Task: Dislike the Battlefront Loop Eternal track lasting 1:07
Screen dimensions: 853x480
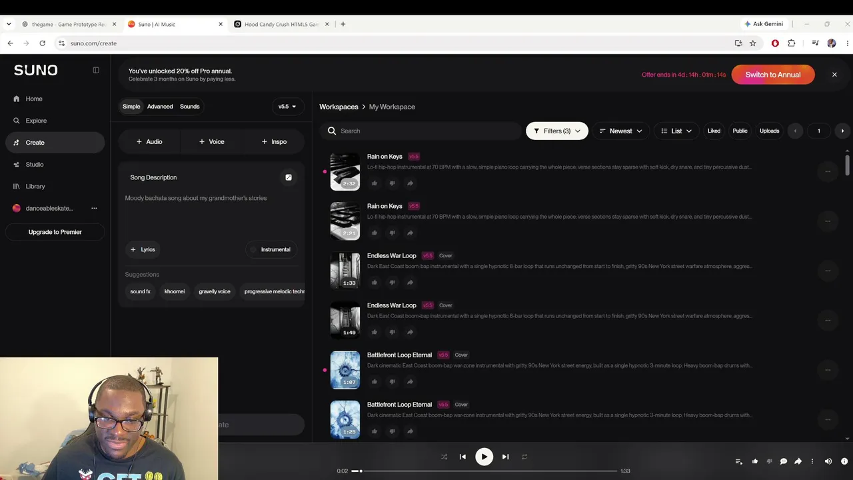Action: (x=393, y=382)
